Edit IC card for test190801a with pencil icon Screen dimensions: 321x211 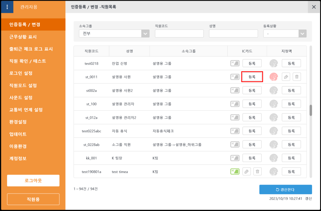247,172
